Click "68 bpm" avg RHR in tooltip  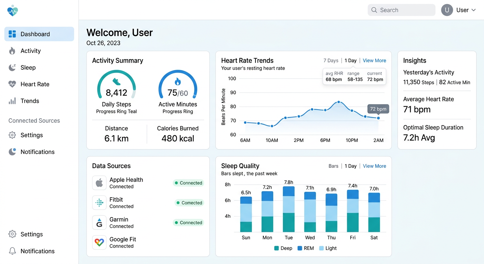tap(334, 79)
